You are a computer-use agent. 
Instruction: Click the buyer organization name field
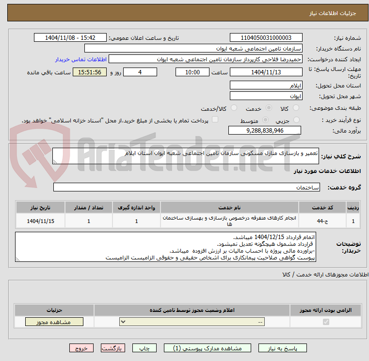pos(193,49)
